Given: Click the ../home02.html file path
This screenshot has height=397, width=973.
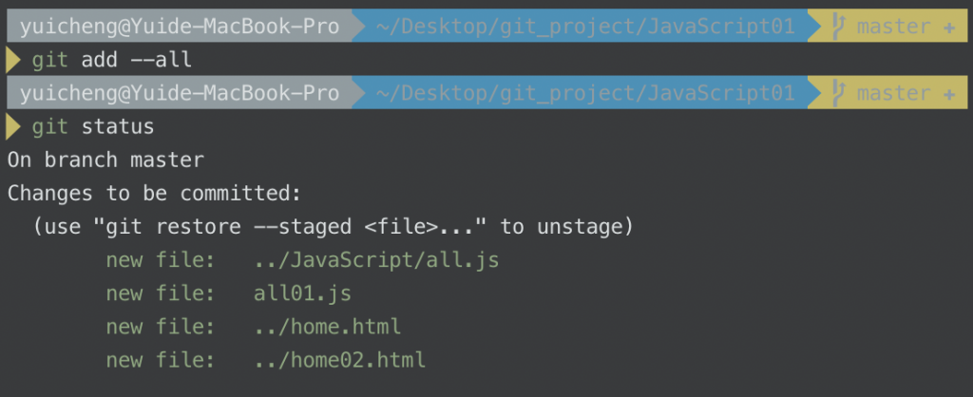Looking at the screenshot, I should tap(340, 360).
